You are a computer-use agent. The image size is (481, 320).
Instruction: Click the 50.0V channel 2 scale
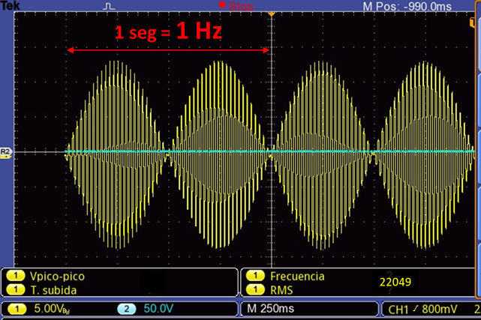click(x=158, y=309)
